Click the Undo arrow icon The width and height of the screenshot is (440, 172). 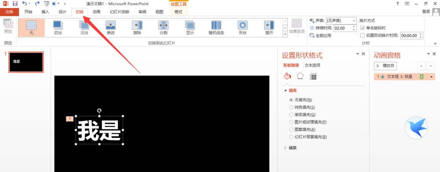[x=25, y=4]
